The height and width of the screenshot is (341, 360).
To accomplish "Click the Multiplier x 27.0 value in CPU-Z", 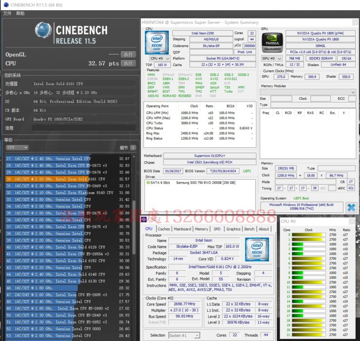I will [184, 310].
